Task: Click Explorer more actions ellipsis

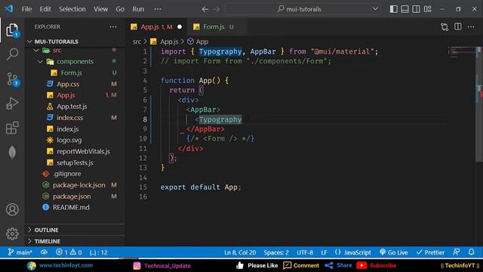Action: 113,27
